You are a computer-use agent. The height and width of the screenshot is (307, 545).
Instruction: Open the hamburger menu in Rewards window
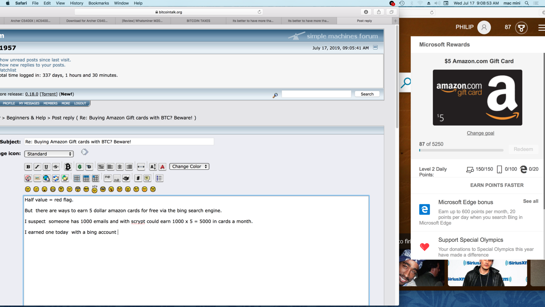[541, 27]
